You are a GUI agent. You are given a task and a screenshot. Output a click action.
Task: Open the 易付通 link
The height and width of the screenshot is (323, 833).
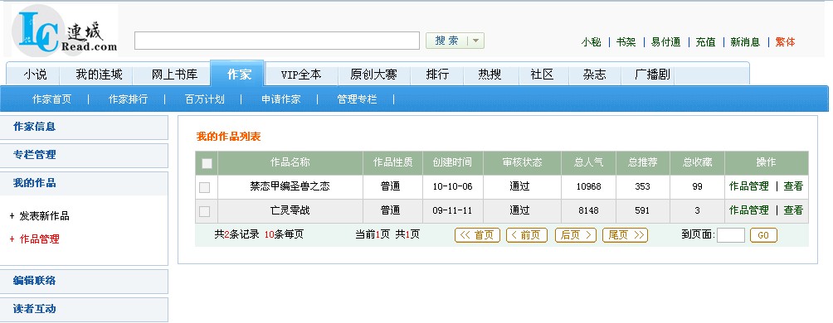[x=665, y=42]
